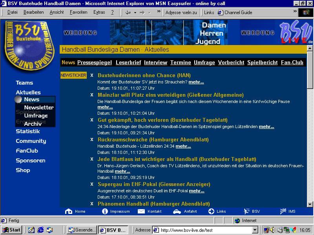Open Aktuelles in the left sidebar
This screenshot has width=314, height=235.
28,92
